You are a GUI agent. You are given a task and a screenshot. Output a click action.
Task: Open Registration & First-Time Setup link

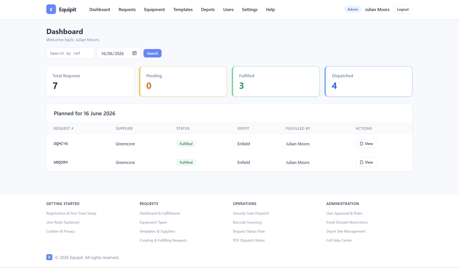click(71, 213)
